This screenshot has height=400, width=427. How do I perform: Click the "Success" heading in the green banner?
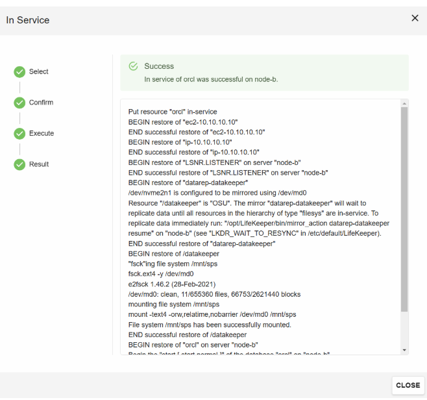pos(159,66)
